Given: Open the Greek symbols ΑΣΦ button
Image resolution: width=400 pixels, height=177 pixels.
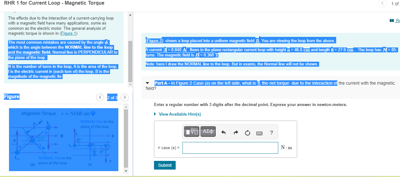Looking at the screenshot, I should click(x=208, y=132).
